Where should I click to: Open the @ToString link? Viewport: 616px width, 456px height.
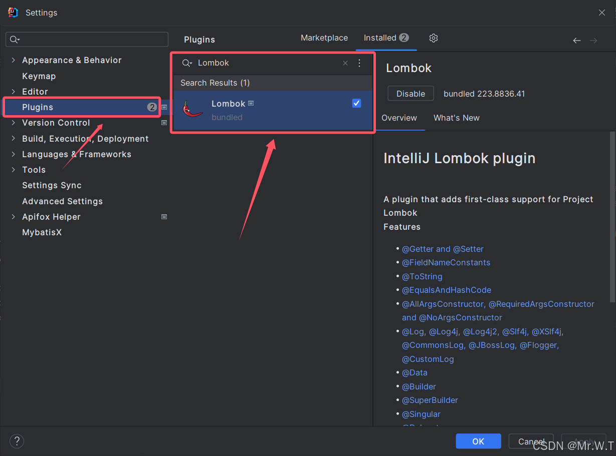coord(422,276)
